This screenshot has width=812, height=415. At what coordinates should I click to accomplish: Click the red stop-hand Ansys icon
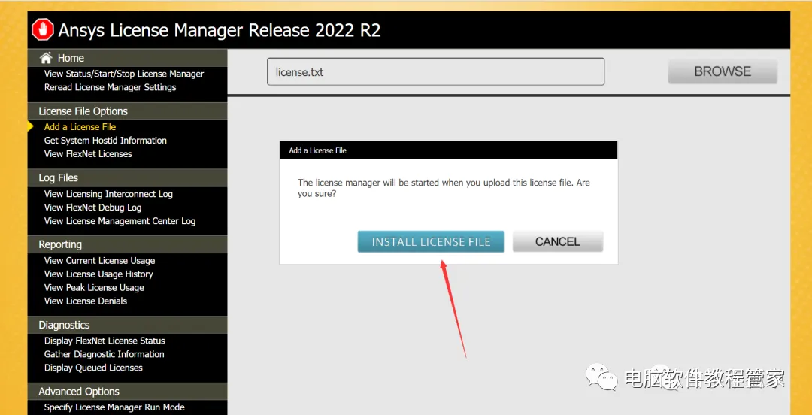click(x=42, y=29)
